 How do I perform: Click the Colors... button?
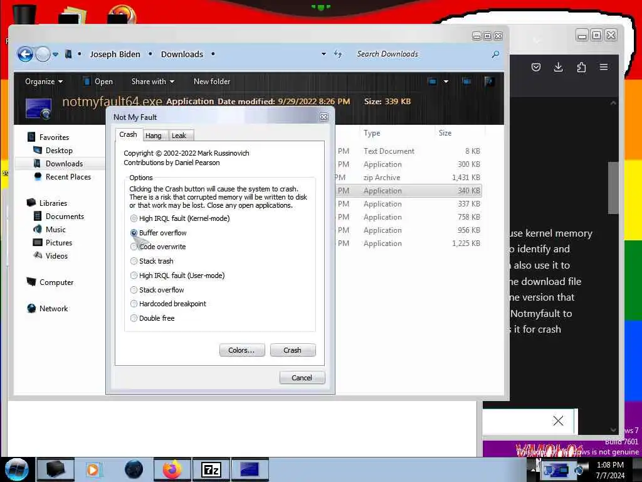pyautogui.click(x=241, y=350)
